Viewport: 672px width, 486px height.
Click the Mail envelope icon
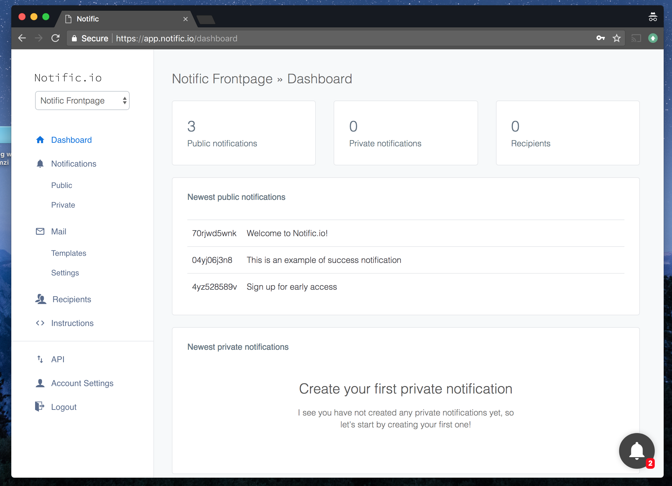[x=40, y=231]
